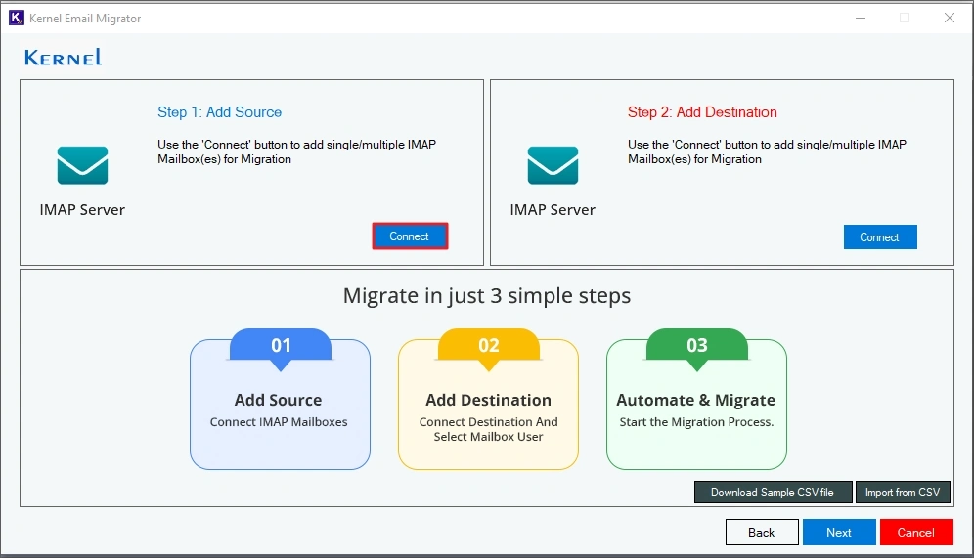This screenshot has height=558, width=974.
Task: Click the Import from CSV button
Action: click(x=902, y=493)
